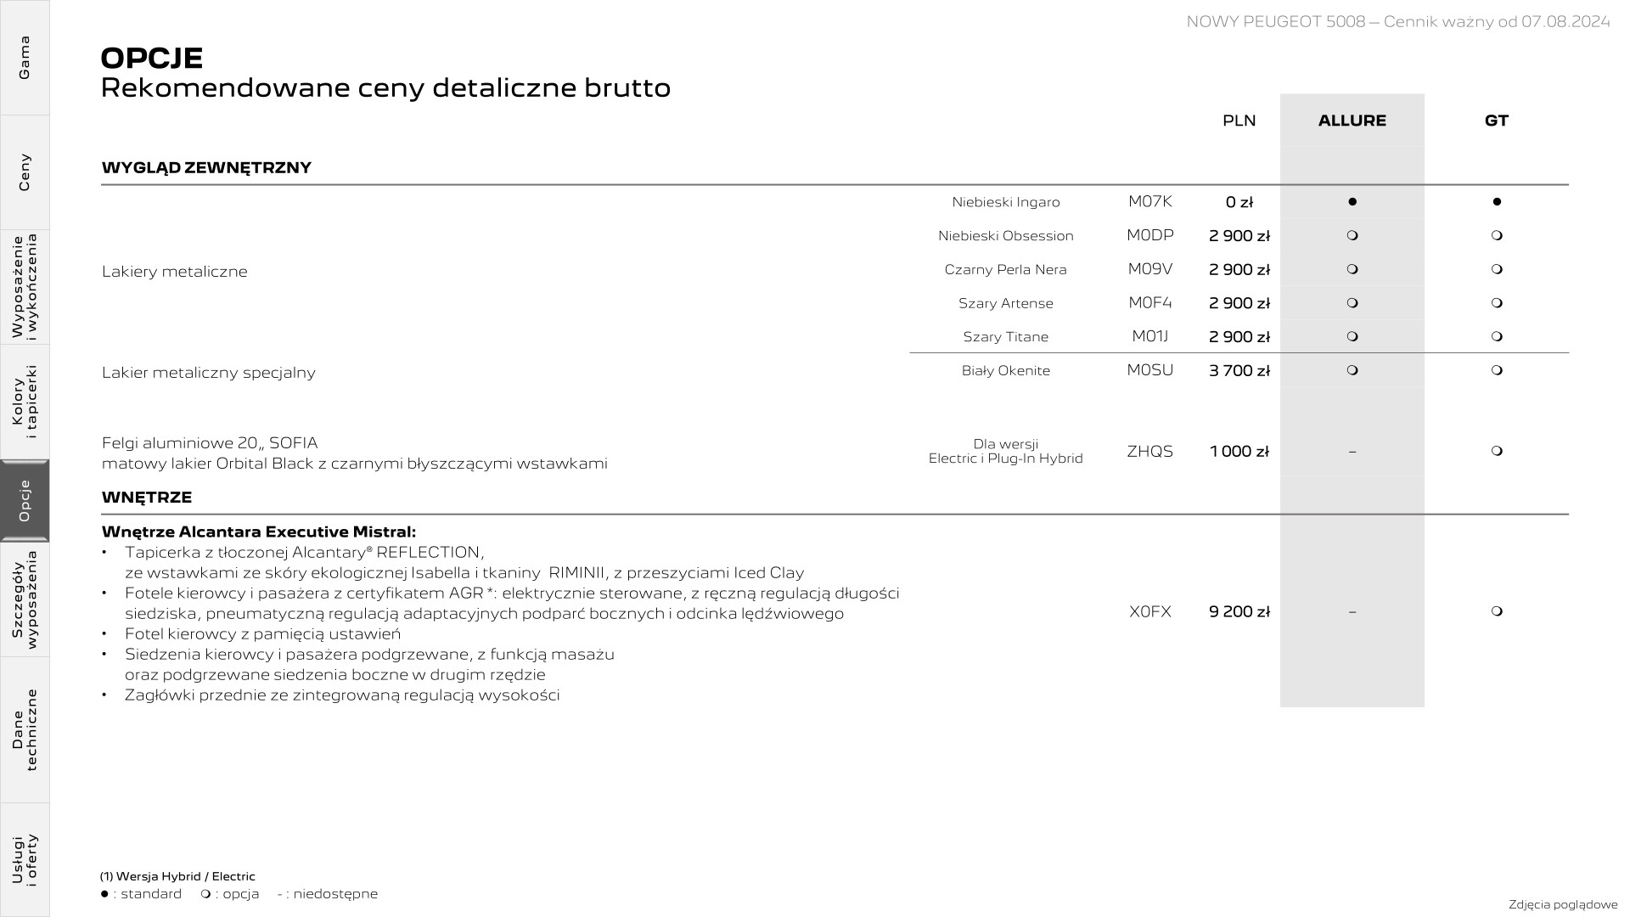The image size is (1630, 917).
Task: Click the Lakiery metaliczne row label
Action: coord(175,272)
